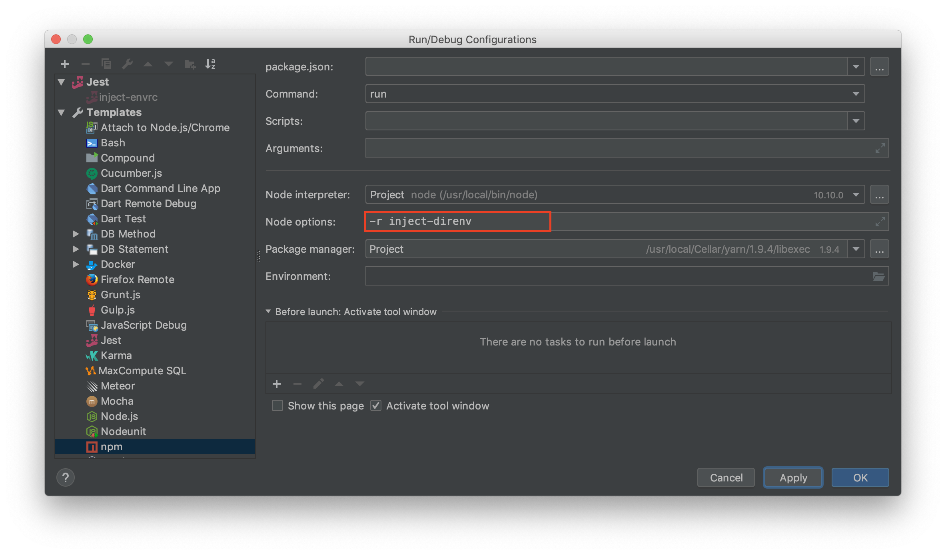The height and width of the screenshot is (555, 946).
Task: Click the Apply button
Action: [793, 478]
